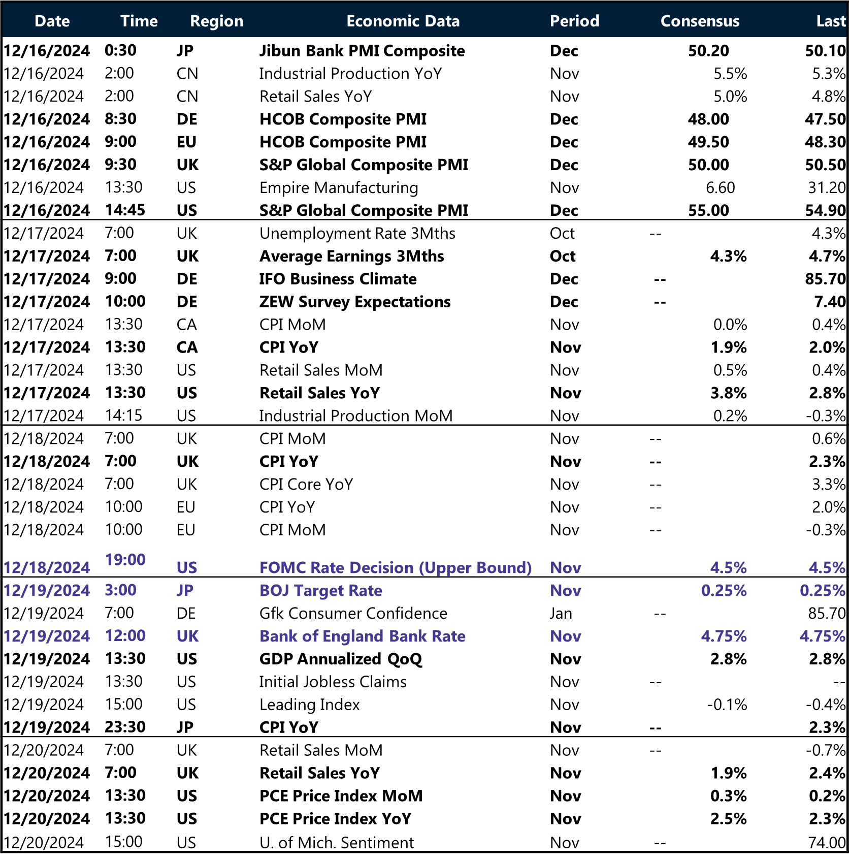Click Leading Index entry
Image resolution: width=850 pixels, height=862 pixels.
[309, 705]
